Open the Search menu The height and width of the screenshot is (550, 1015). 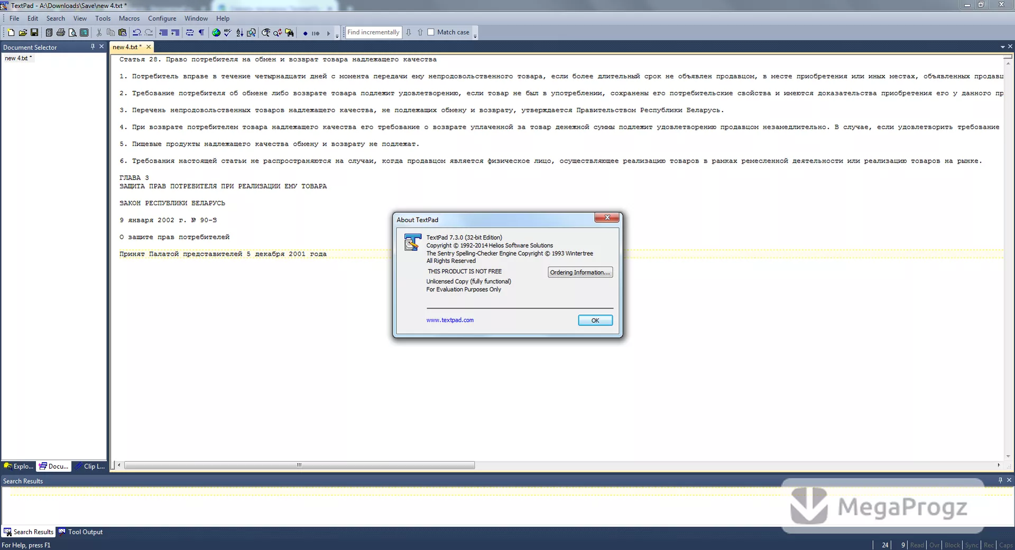(56, 18)
